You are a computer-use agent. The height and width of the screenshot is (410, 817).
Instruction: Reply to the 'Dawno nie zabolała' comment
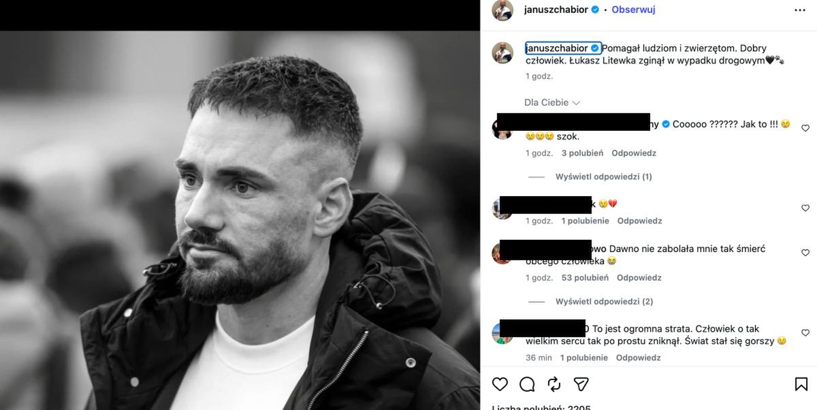639,278
